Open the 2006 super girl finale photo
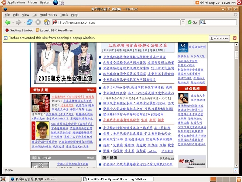 pos(65,63)
